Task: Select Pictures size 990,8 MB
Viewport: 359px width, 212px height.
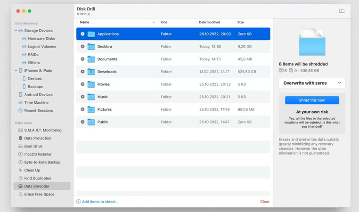Action: click(246, 109)
